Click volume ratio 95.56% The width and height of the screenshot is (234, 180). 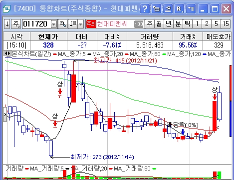[188, 45]
